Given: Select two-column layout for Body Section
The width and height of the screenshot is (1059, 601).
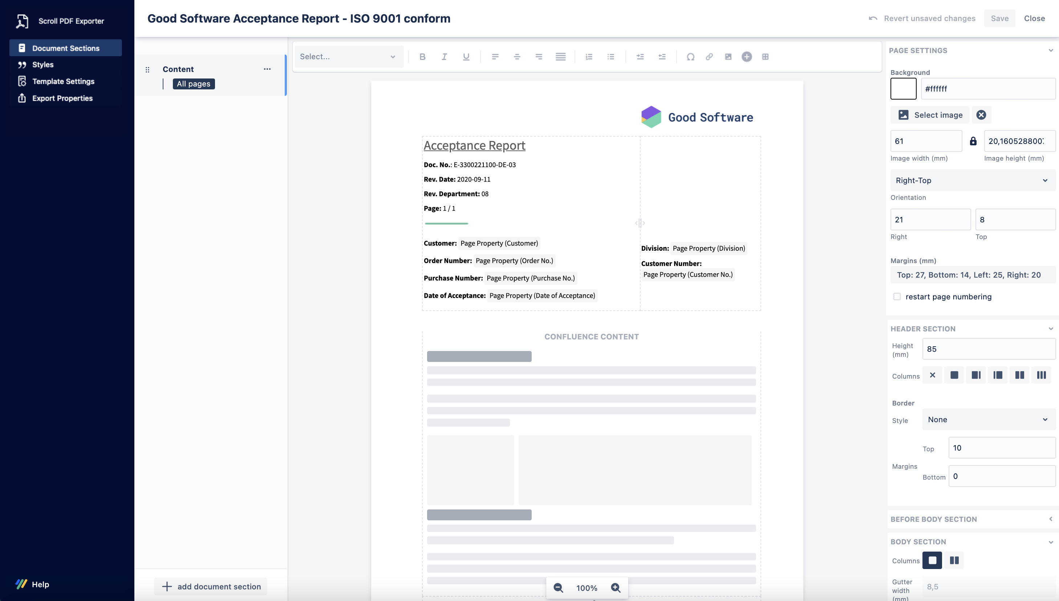Looking at the screenshot, I should click(x=954, y=560).
